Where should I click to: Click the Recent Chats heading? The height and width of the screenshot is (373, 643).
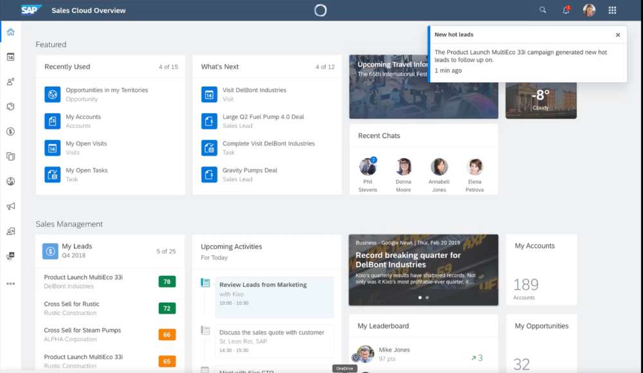pyautogui.click(x=379, y=136)
